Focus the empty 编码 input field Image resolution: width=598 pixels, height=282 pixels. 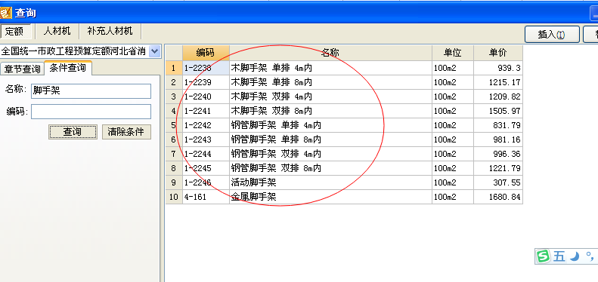point(91,112)
